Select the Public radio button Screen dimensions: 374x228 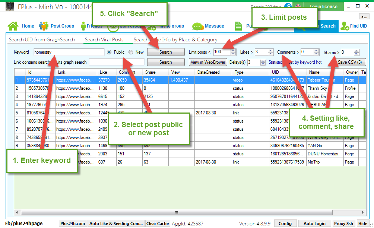(x=109, y=52)
